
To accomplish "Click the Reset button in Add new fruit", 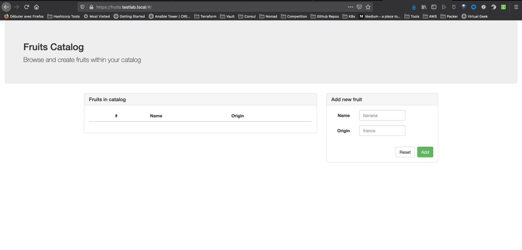I will coord(405,152).
